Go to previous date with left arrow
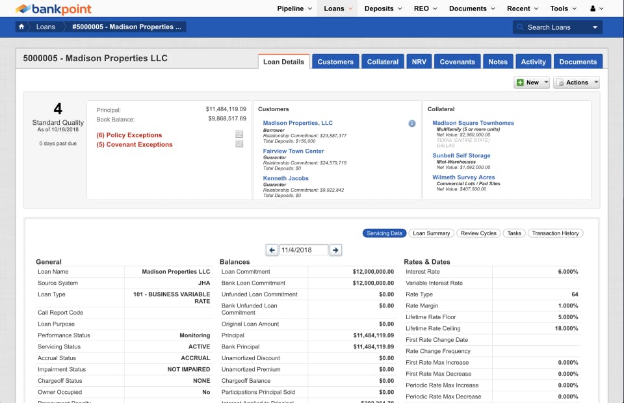Screen dimensions: 624x403 272,250
